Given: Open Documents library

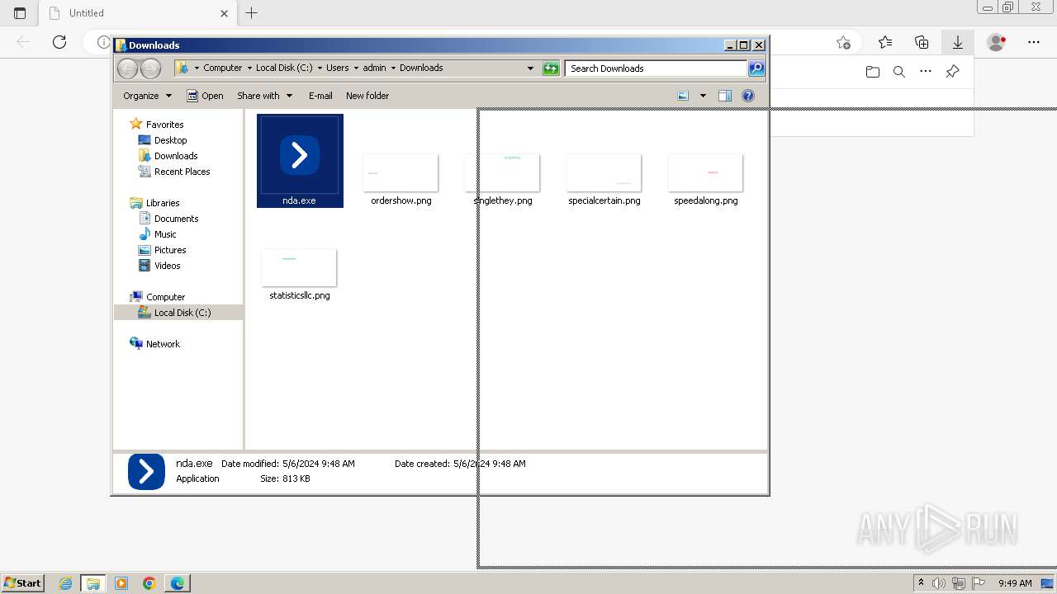Looking at the screenshot, I should [x=176, y=219].
